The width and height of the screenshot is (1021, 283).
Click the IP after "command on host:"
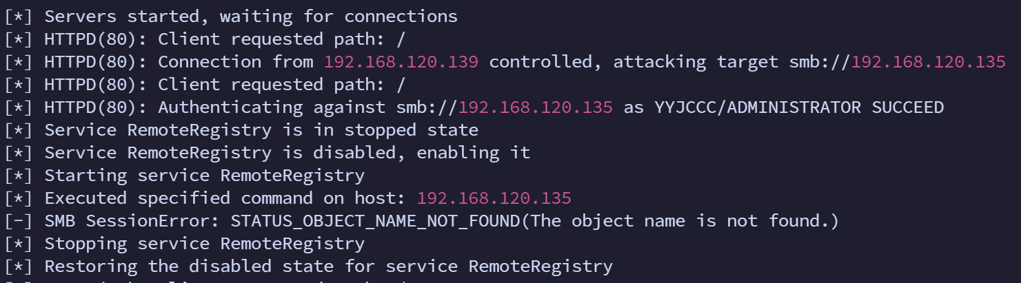tap(494, 198)
